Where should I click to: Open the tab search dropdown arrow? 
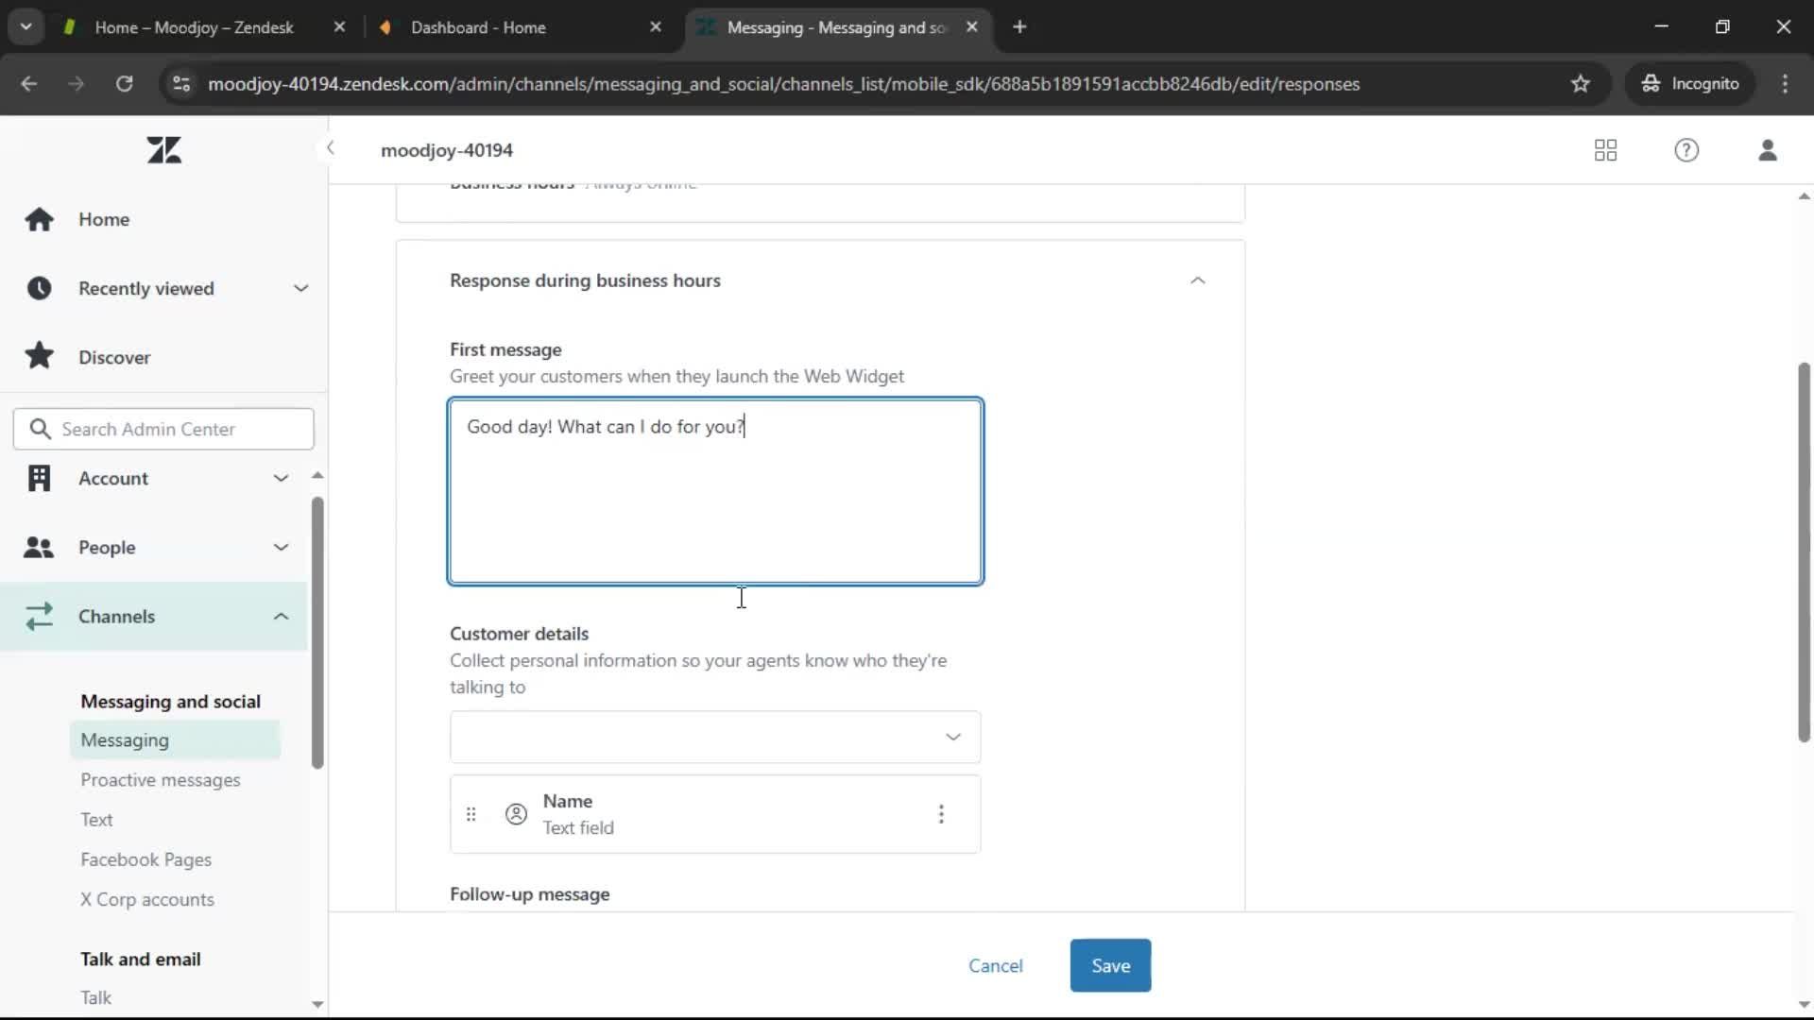(26, 26)
